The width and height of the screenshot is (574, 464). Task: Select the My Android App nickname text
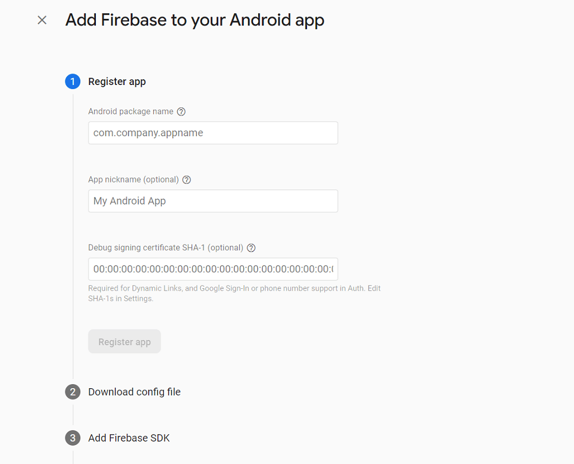click(129, 201)
